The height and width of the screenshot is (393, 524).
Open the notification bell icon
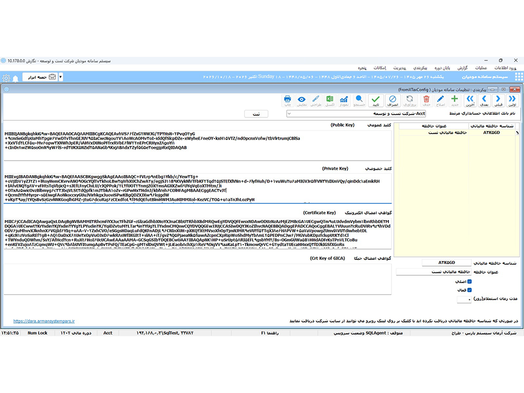15,78
